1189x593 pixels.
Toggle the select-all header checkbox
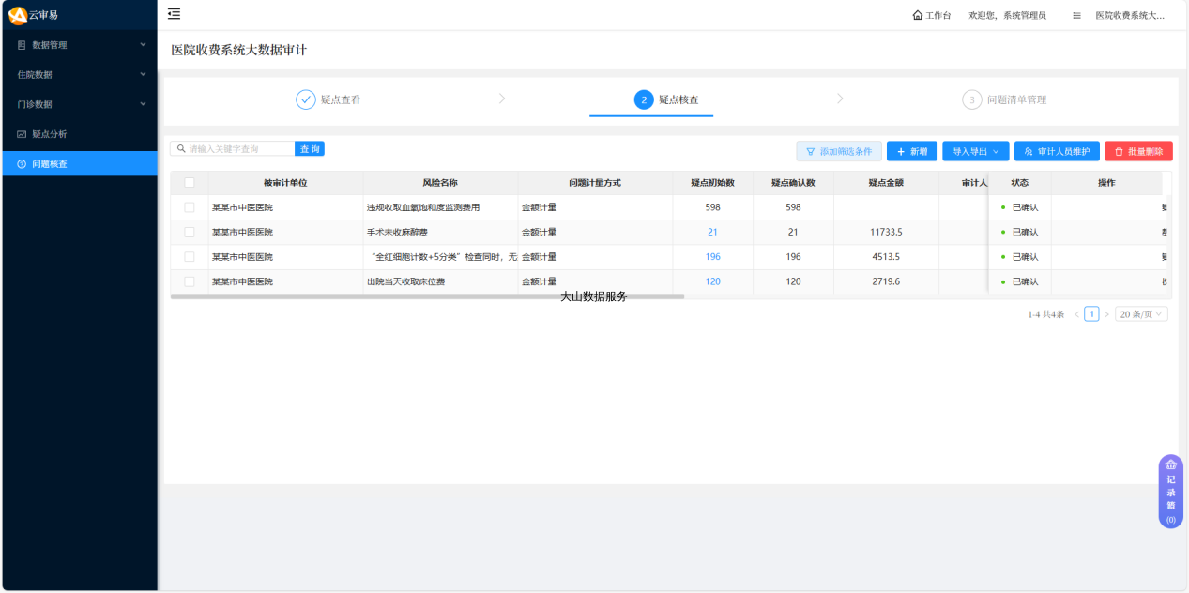pos(190,183)
